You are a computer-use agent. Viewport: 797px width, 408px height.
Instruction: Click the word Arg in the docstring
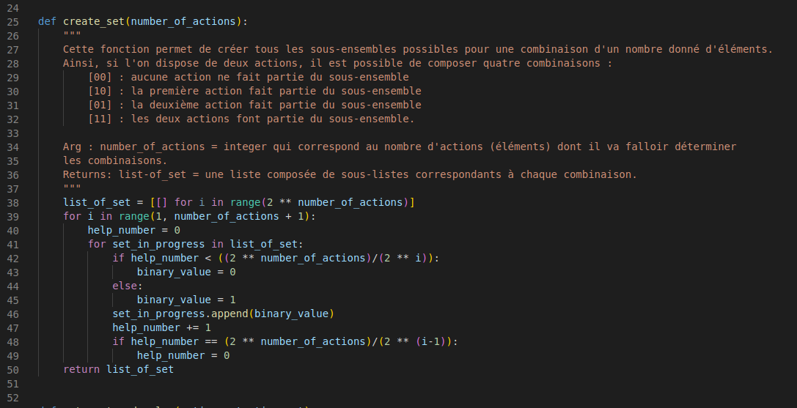click(x=72, y=146)
